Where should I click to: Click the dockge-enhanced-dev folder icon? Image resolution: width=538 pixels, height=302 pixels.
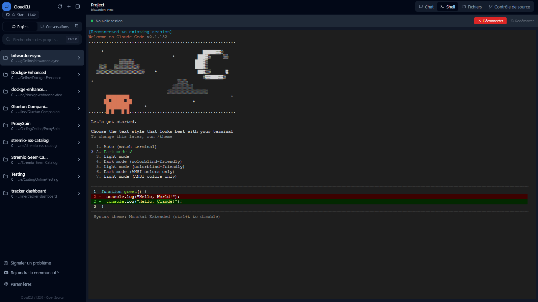[x=5, y=92]
